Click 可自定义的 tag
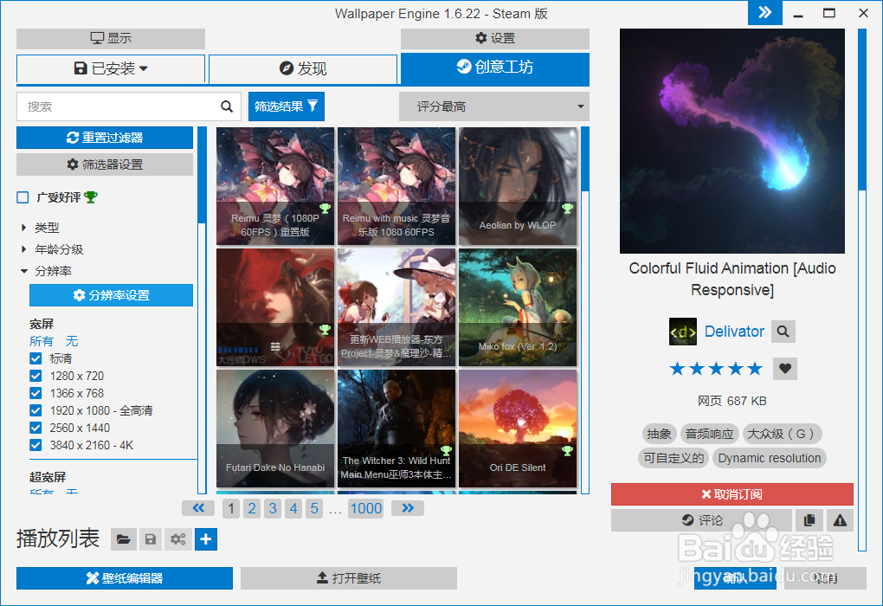Viewport: 883px width, 606px height. point(674,458)
